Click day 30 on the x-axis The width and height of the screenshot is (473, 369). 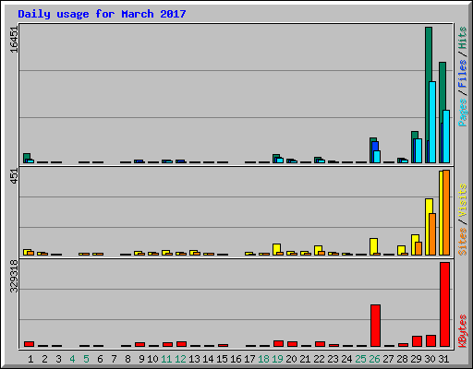click(430, 359)
